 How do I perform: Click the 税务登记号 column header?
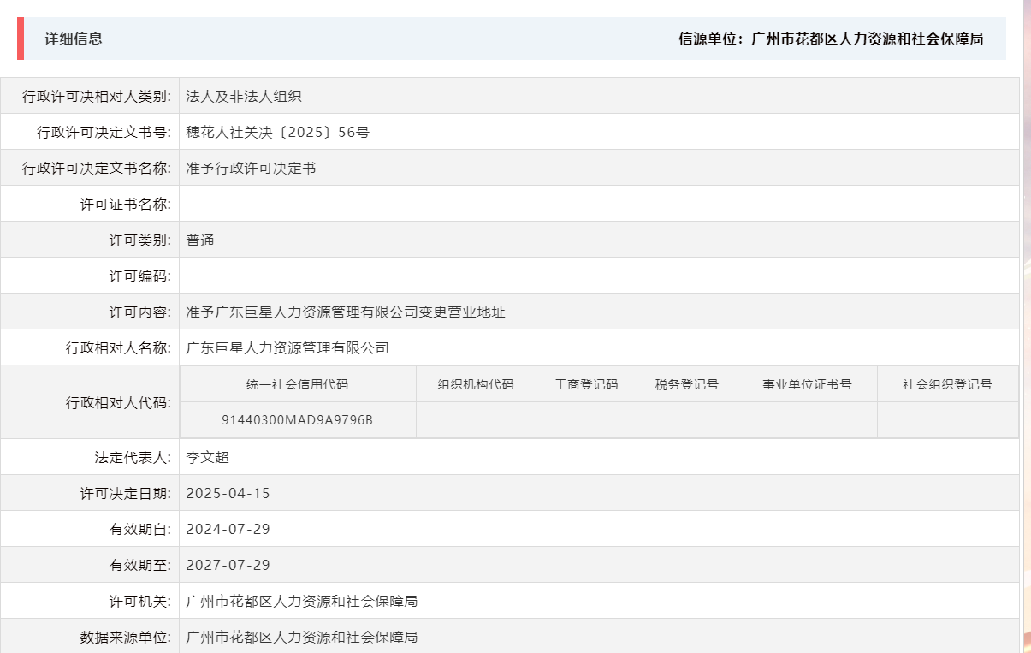click(x=688, y=383)
